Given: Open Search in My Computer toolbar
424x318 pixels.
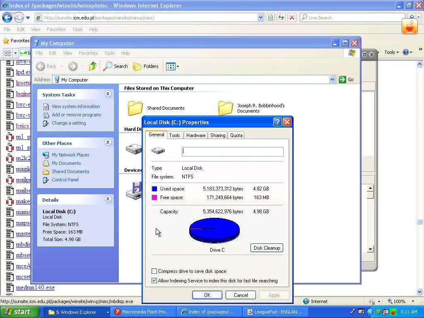Looking at the screenshot, I should click(116, 66).
